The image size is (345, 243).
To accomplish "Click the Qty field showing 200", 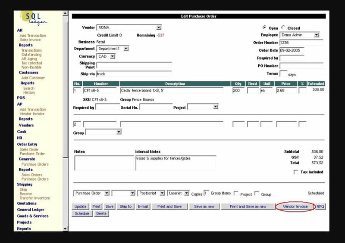I will click(x=238, y=90).
